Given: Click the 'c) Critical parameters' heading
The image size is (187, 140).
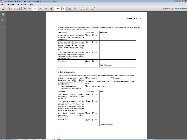Looking at the screenshot, I should pyautogui.click(x=66, y=72).
